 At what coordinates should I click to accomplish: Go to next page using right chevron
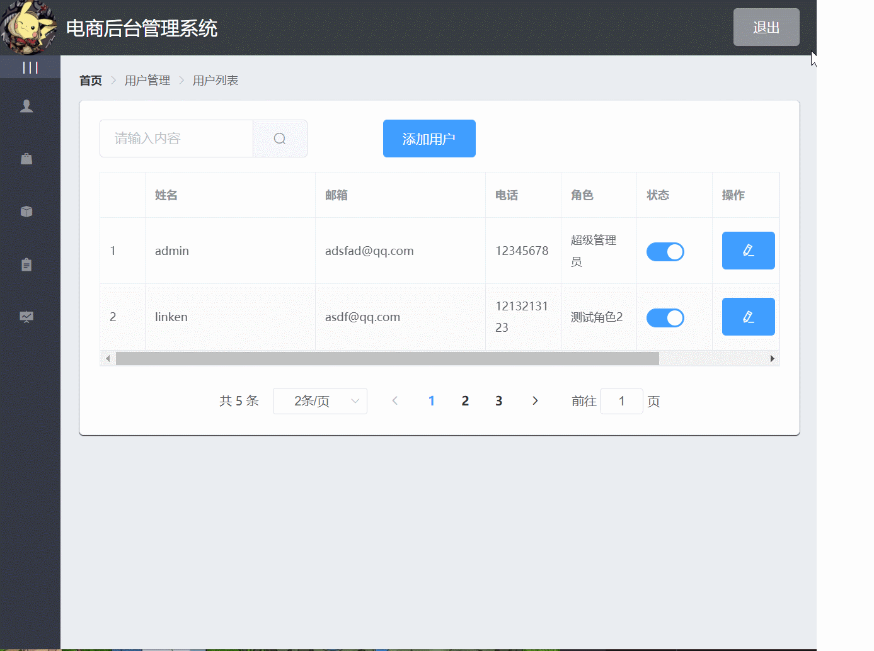point(535,401)
